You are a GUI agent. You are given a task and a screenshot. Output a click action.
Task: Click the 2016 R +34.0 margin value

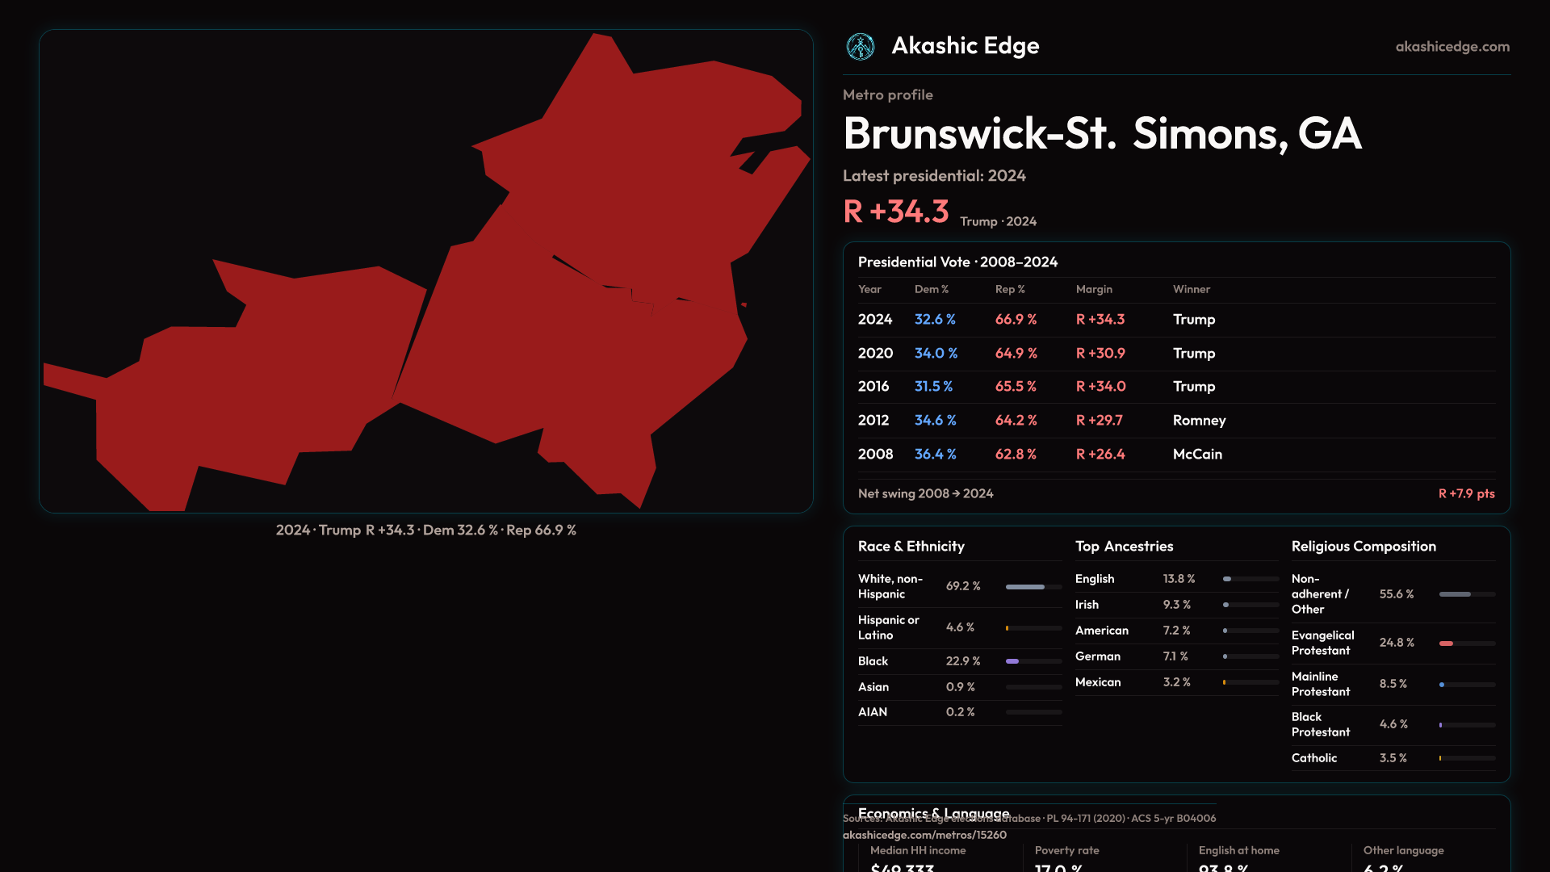coord(1100,387)
